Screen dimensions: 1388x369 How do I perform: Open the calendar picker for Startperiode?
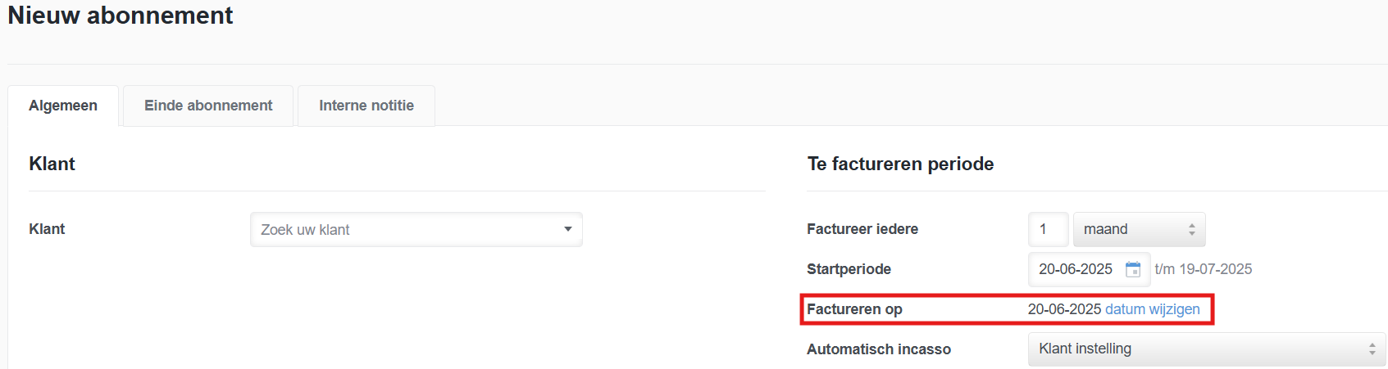coord(1133,269)
